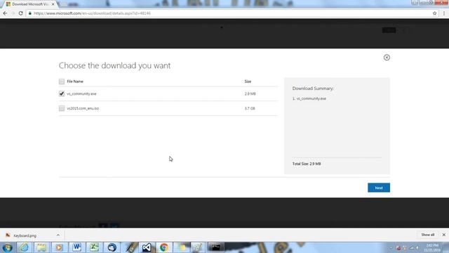Open the command prompt taskbar icon
449x253 pixels.
tap(215, 247)
